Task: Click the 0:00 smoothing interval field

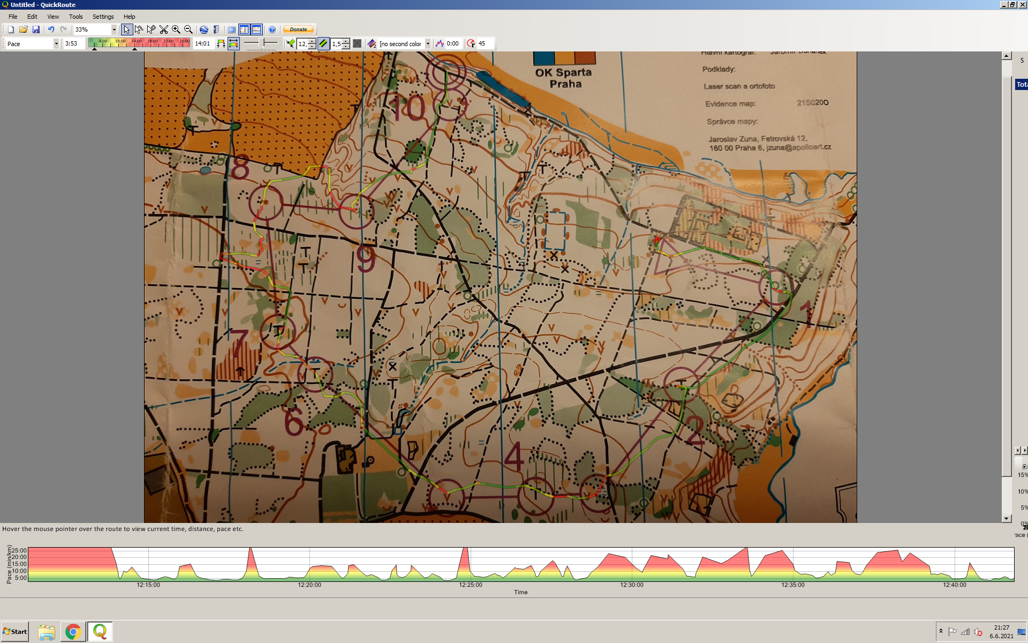Action: [x=453, y=44]
